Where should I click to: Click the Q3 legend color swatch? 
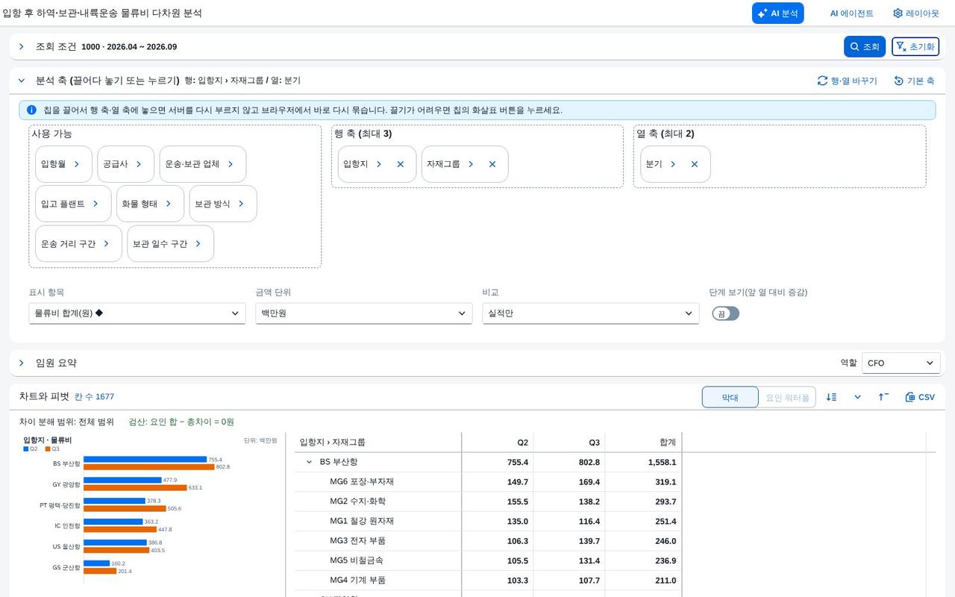click(48, 449)
